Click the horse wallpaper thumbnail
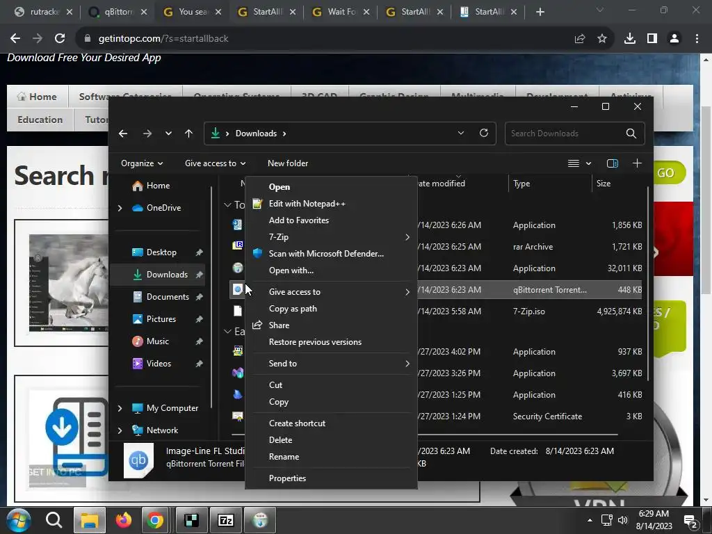The image size is (712, 534). click(69, 284)
